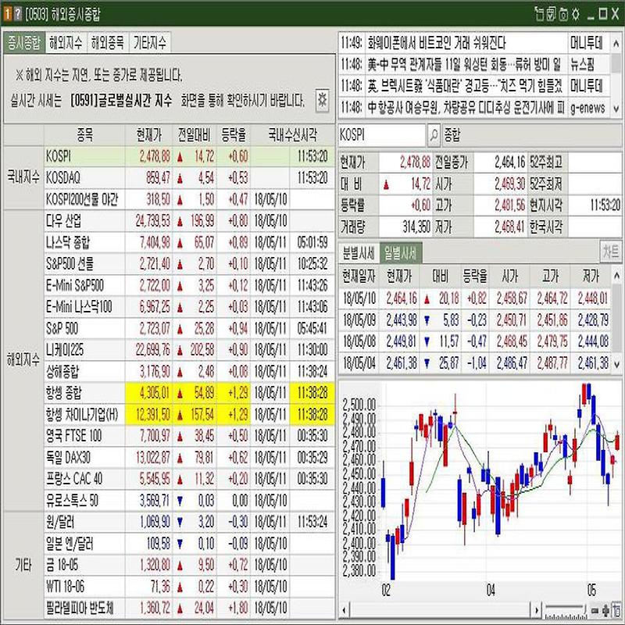Click the magnifier search icon next to KOSPI
The image size is (625, 625).
(x=434, y=134)
